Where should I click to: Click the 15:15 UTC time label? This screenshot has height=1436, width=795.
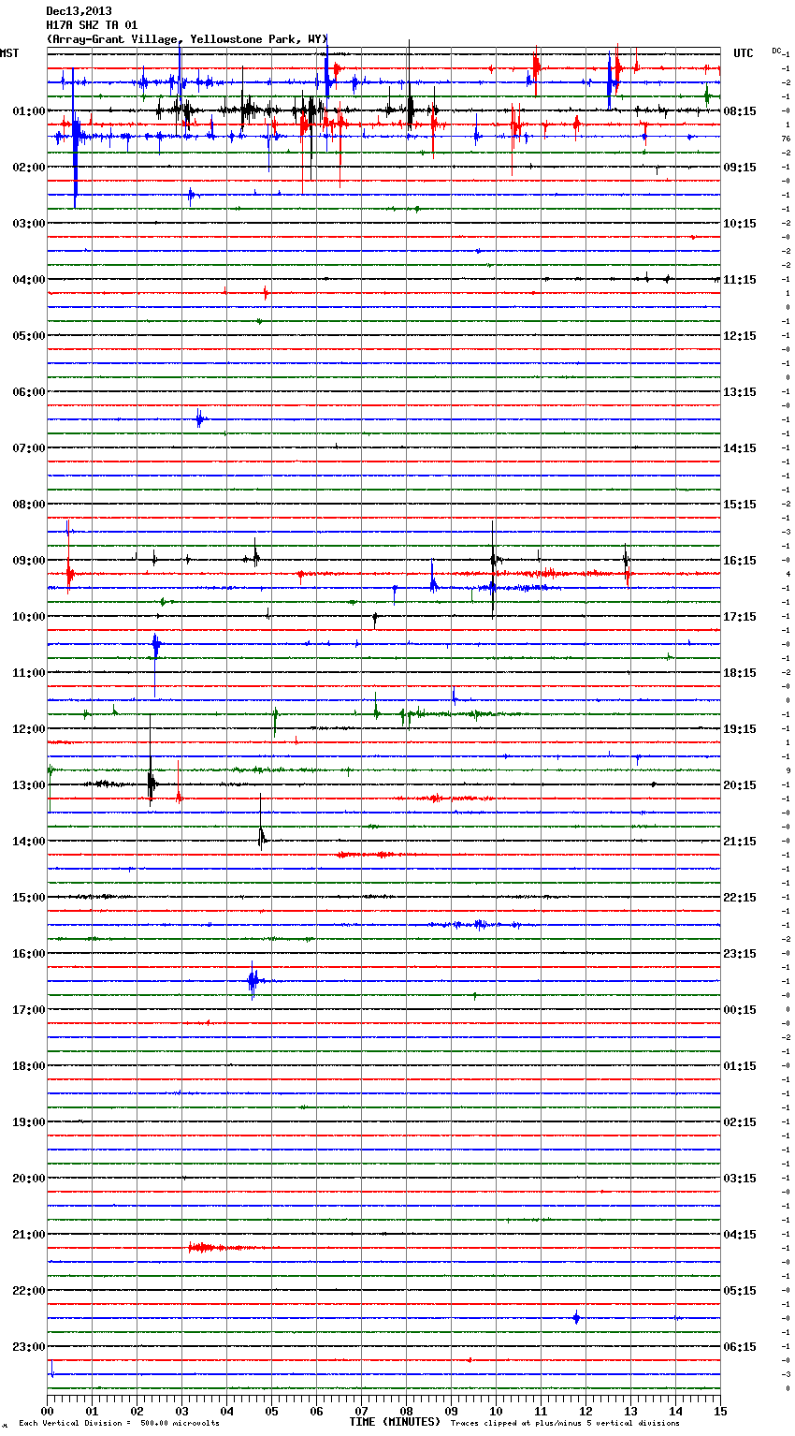point(740,505)
